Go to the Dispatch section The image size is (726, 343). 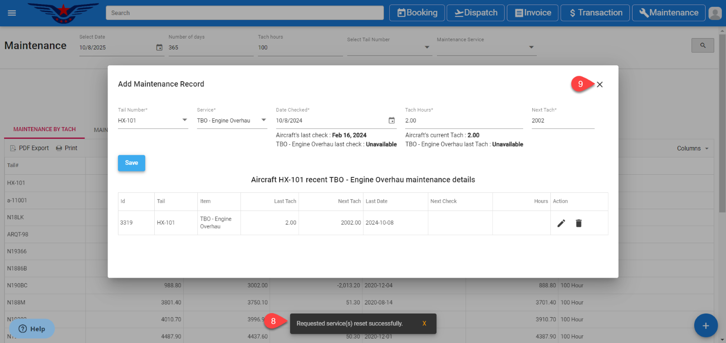point(476,13)
